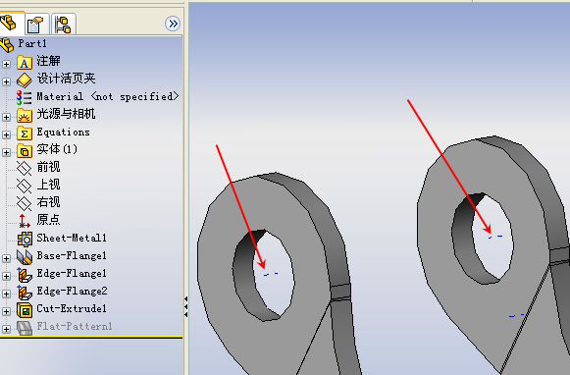
Task: Click the Material icon
Action: pos(25,98)
